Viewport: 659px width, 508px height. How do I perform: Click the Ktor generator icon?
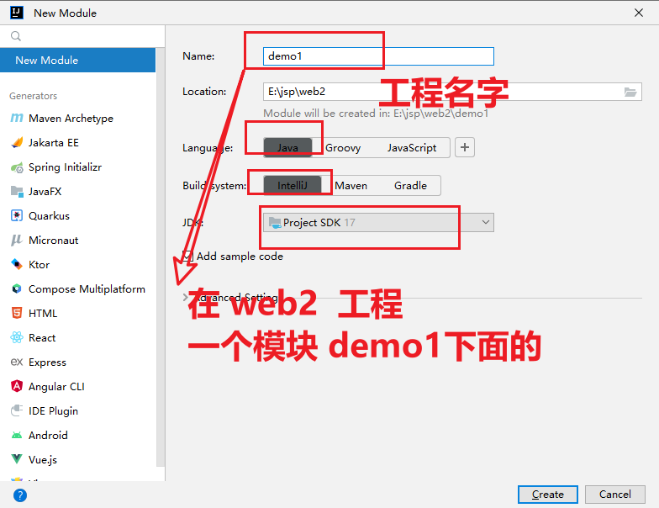point(17,264)
